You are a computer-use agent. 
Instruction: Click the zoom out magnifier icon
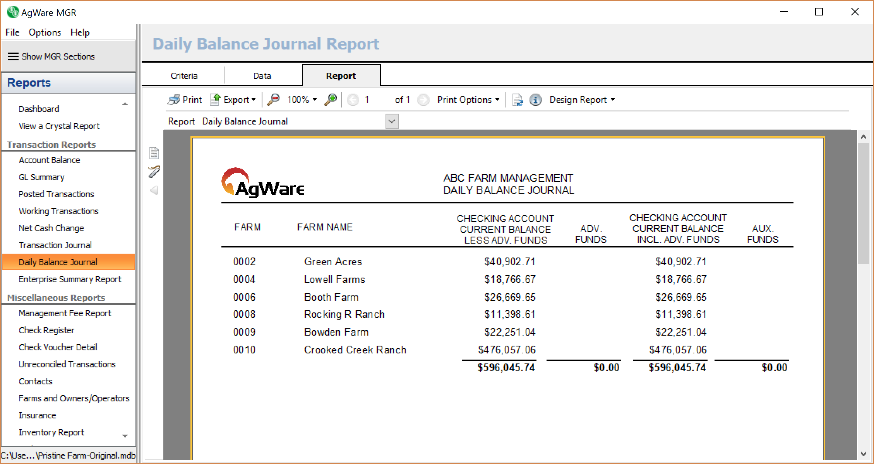[273, 100]
